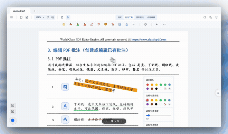Open the hamburger main menu
Image resolution: width=228 pixels, height=134 pixels.
click(11, 17)
